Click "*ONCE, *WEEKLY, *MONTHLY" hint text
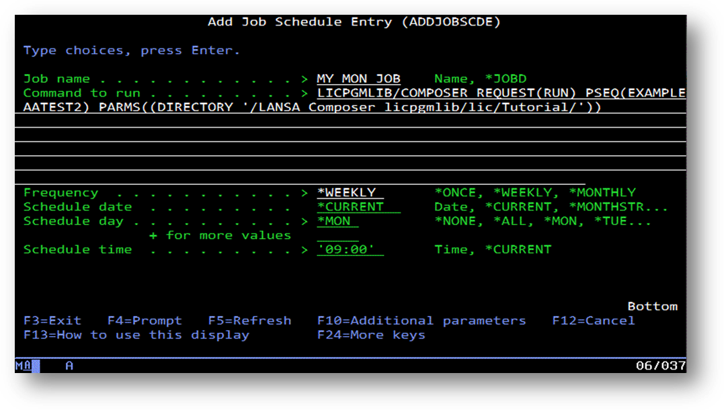Screen dimensions: 724x410 (534, 192)
